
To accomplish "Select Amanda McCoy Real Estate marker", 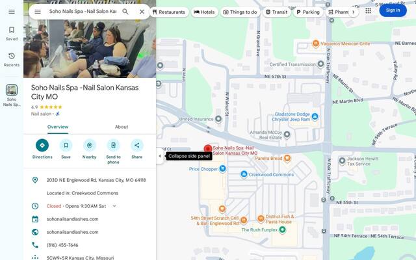I will click(287, 135).
